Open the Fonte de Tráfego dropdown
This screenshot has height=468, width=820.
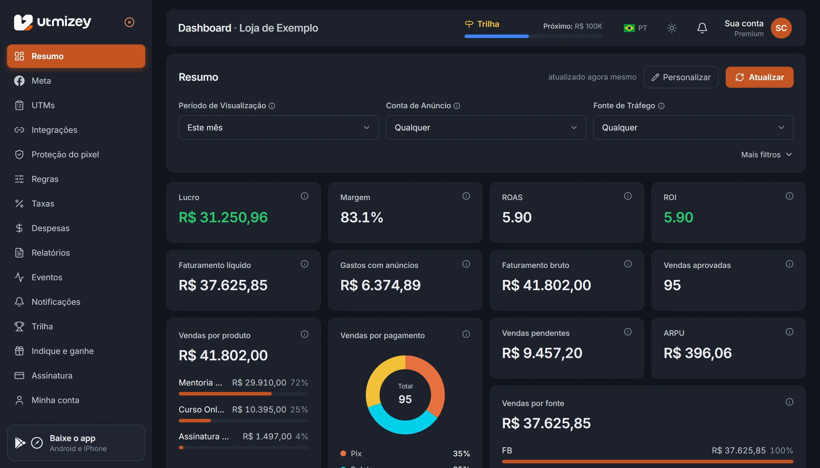693,128
